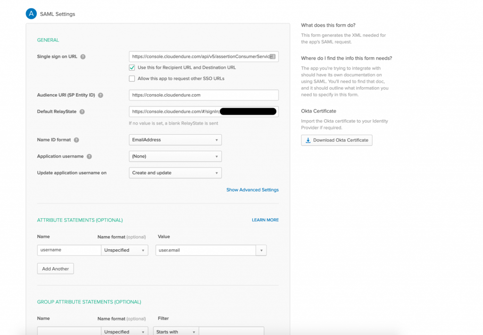Open the Filter dropdown showing Starts with
Screen dimensions: 483x335
(175, 331)
